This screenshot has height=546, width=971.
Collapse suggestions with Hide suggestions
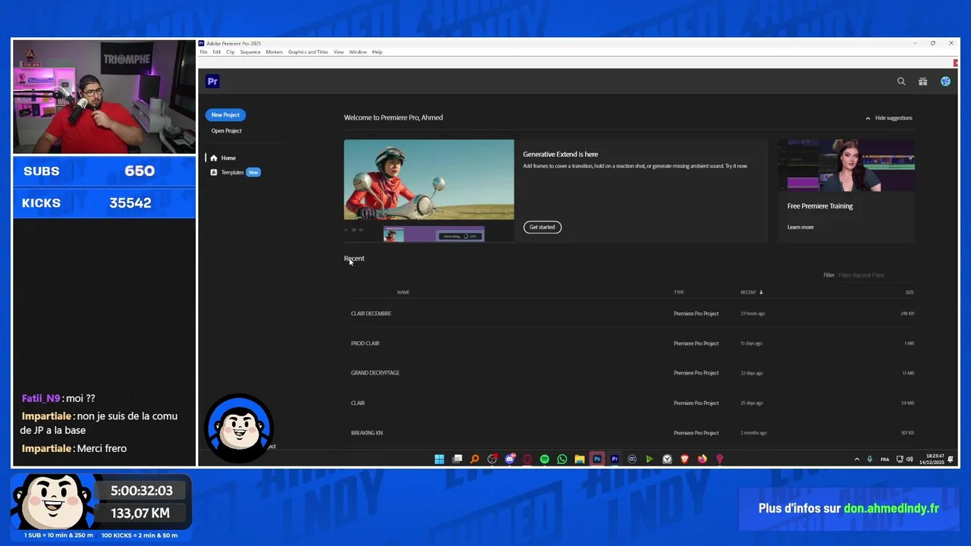click(x=889, y=118)
